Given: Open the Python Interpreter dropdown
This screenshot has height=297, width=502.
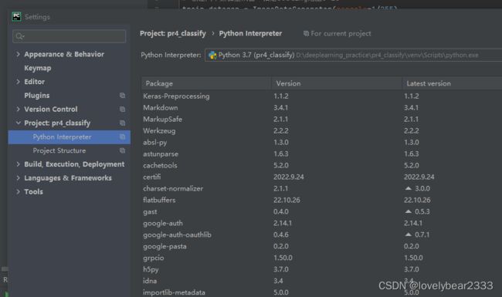Looking at the screenshot, I should click(353, 55).
